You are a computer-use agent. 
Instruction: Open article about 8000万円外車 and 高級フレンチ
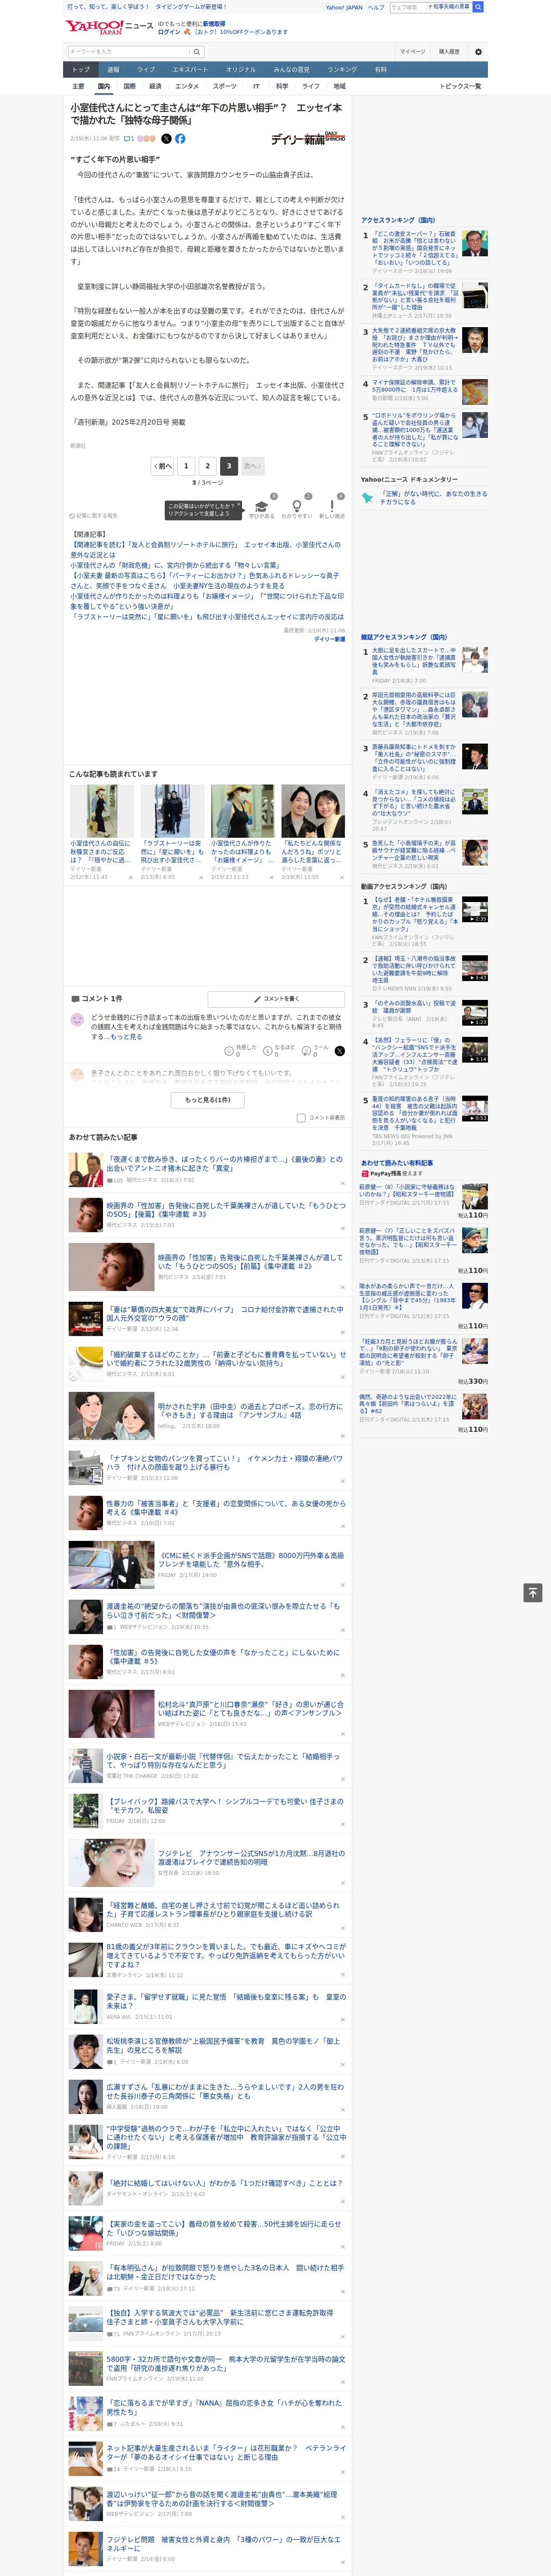tap(250, 1560)
